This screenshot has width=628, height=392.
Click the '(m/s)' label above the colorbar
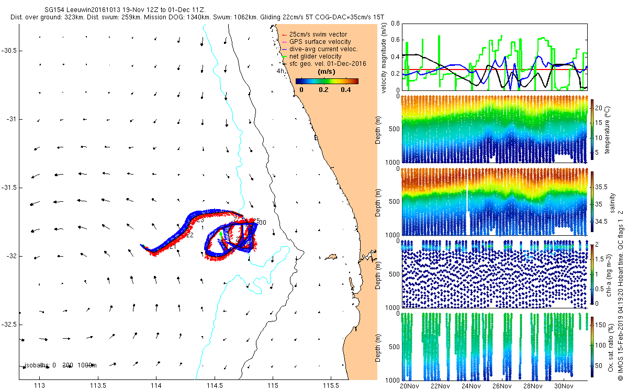[327, 72]
